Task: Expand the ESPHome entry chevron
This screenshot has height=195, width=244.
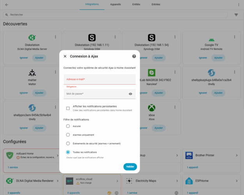Action: (x=237, y=181)
